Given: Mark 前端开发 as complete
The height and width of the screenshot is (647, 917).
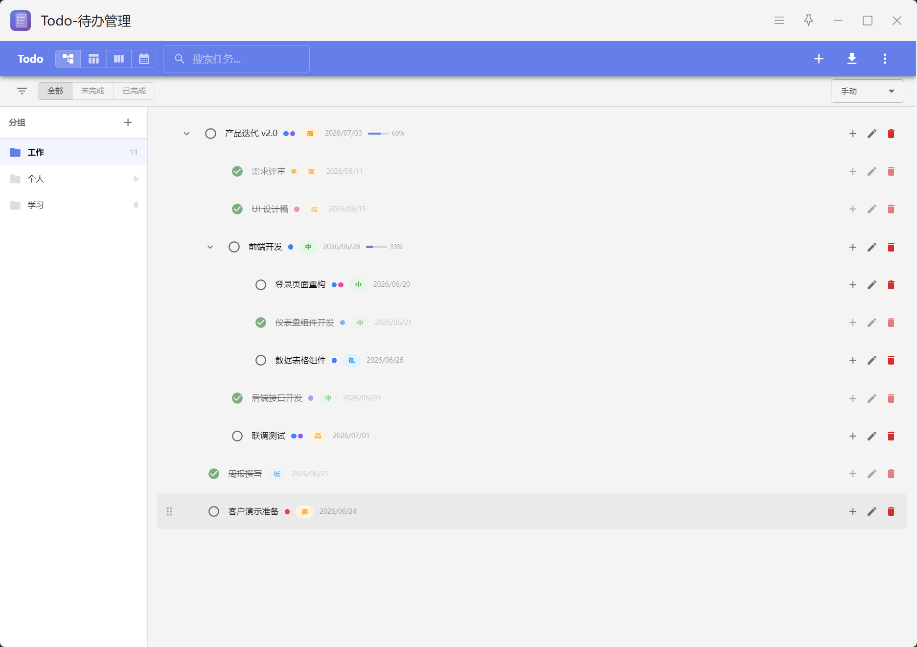Looking at the screenshot, I should [x=234, y=247].
